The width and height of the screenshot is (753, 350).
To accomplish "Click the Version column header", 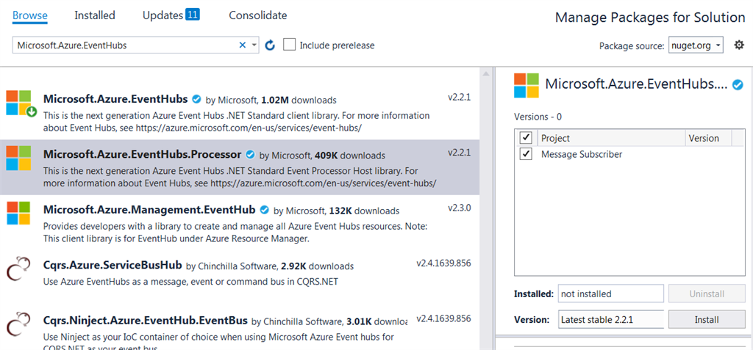I will (708, 138).
